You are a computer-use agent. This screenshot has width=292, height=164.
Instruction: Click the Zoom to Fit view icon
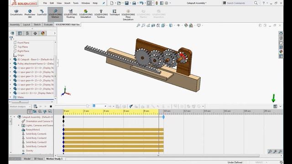click(138, 26)
